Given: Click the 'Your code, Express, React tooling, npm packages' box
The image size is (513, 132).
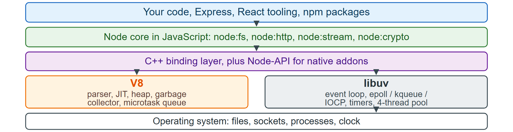Looking at the screenshot, I should pos(256,12).
